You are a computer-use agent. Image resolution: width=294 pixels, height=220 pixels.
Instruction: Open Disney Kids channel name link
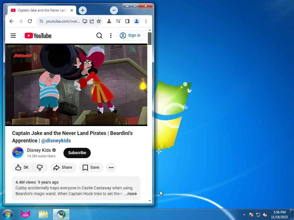pos(39,150)
